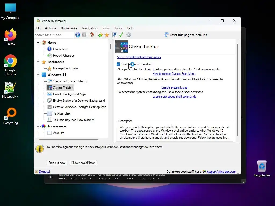Open the Navigation menu

pyautogui.click(x=90, y=28)
